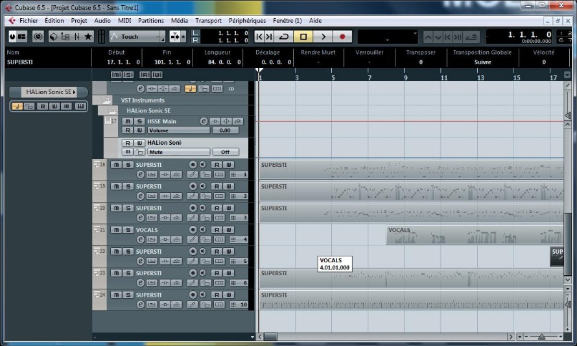The width and height of the screenshot is (577, 346).
Task: Adjust horizontal zoom slider at bottom right
Action: pos(542,337)
